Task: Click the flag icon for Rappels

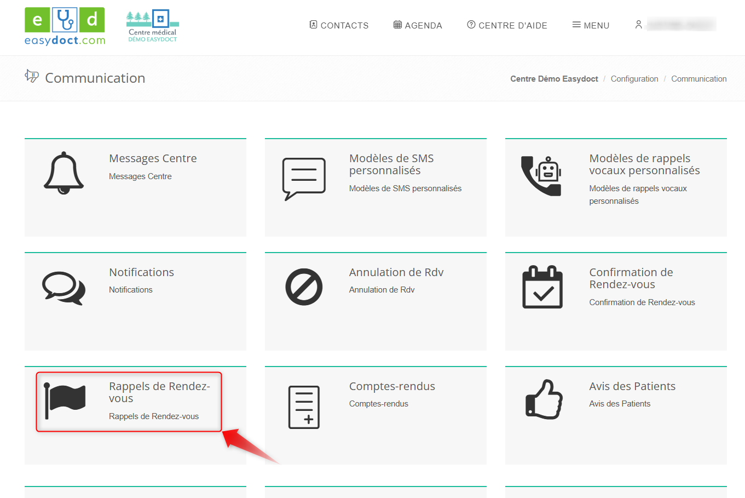Action: (x=65, y=400)
